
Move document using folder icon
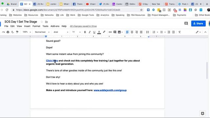pos(46,22)
